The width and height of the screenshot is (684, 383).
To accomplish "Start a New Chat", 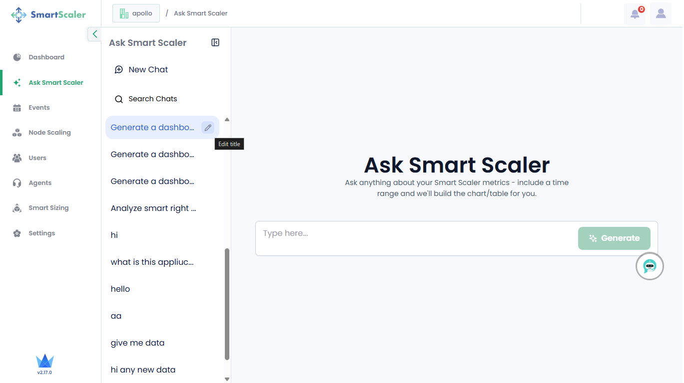I will (148, 70).
